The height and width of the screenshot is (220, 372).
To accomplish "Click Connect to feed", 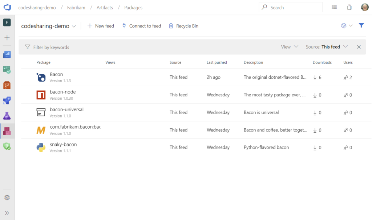I will (141, 26).
